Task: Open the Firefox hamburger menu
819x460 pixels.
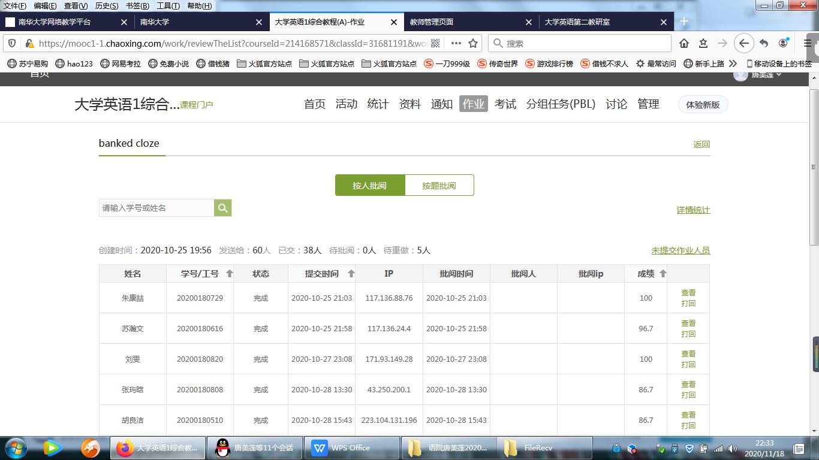Action: click(x=808, y=43)
